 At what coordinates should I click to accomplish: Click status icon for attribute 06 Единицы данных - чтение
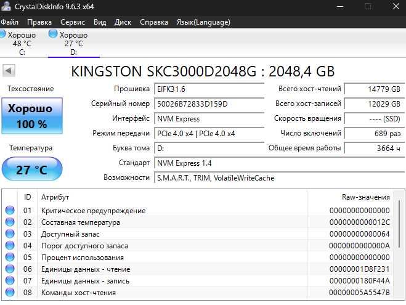(x=10, y=269)
